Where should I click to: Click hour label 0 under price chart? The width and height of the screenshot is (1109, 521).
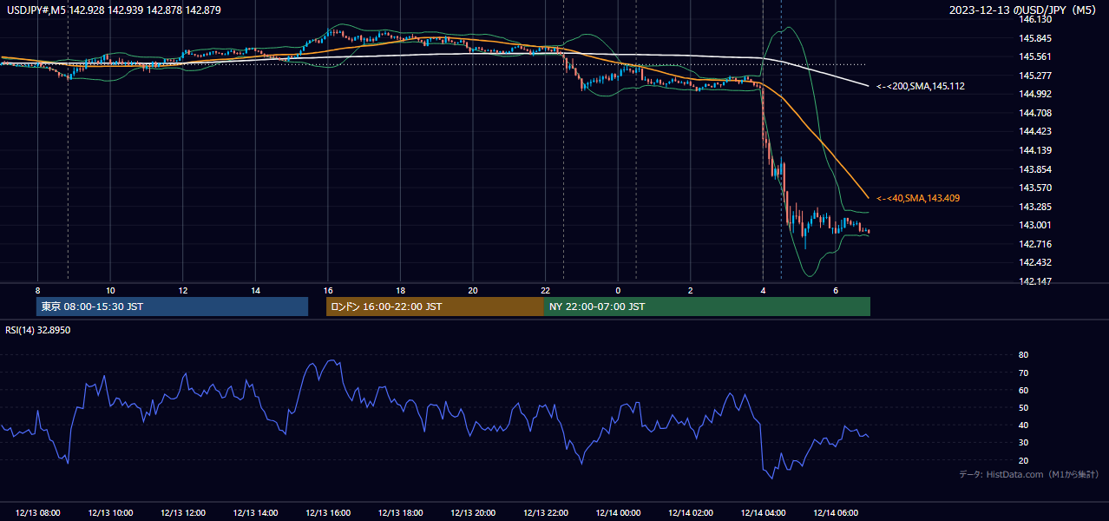(x=618, y=290)
